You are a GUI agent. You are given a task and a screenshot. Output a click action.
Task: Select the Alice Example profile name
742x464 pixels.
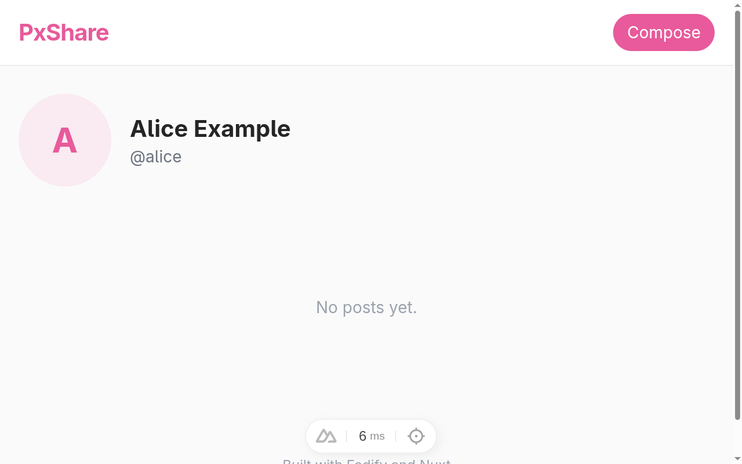coord(210,129)
